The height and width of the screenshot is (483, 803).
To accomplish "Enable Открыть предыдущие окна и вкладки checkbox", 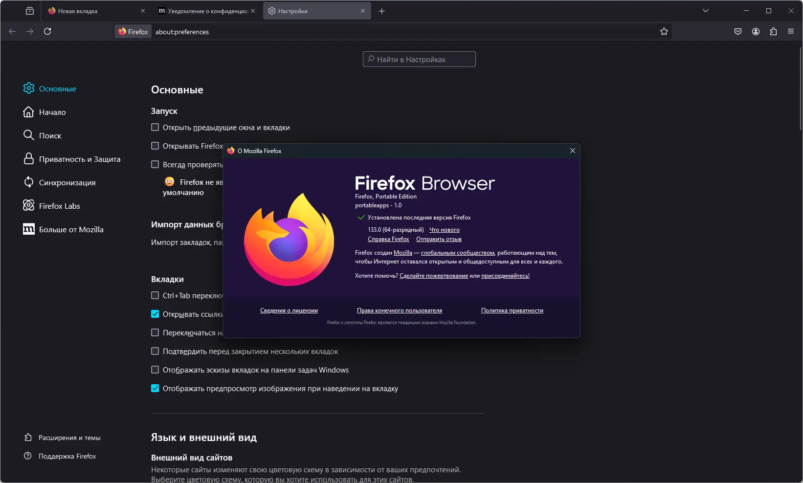I will coord(155,127).
